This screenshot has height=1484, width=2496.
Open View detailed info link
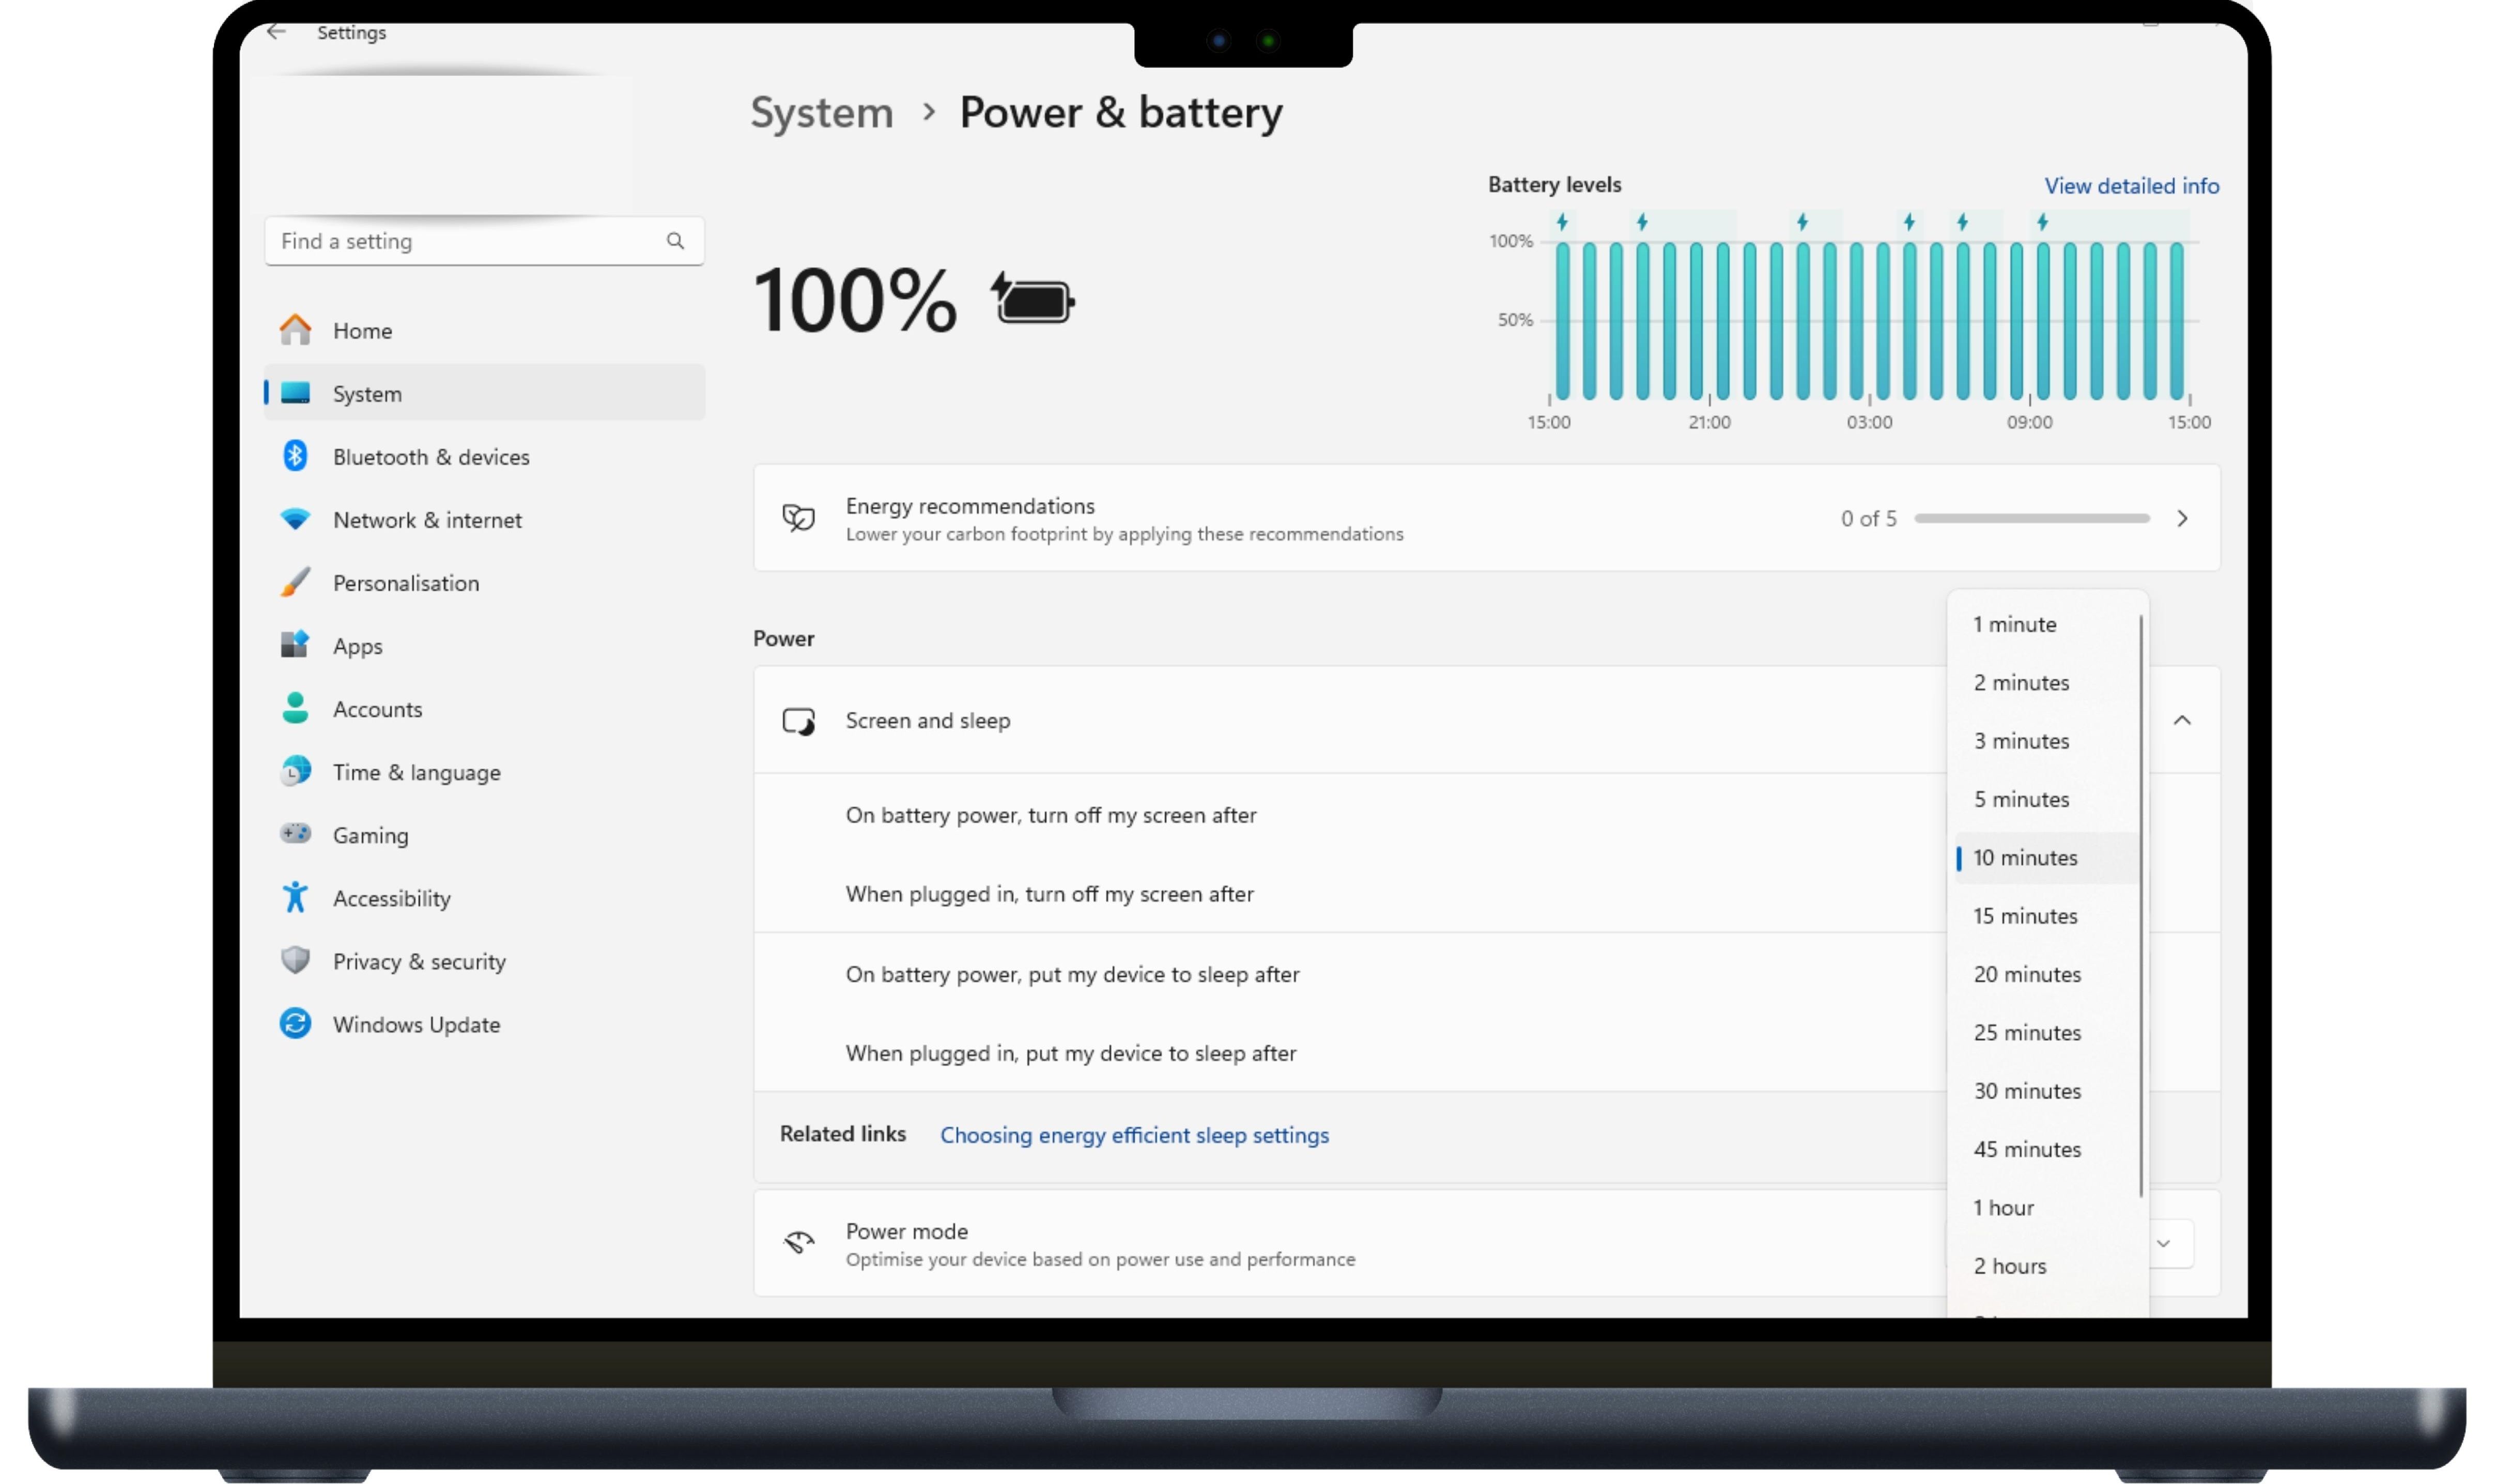(2131, 186)
